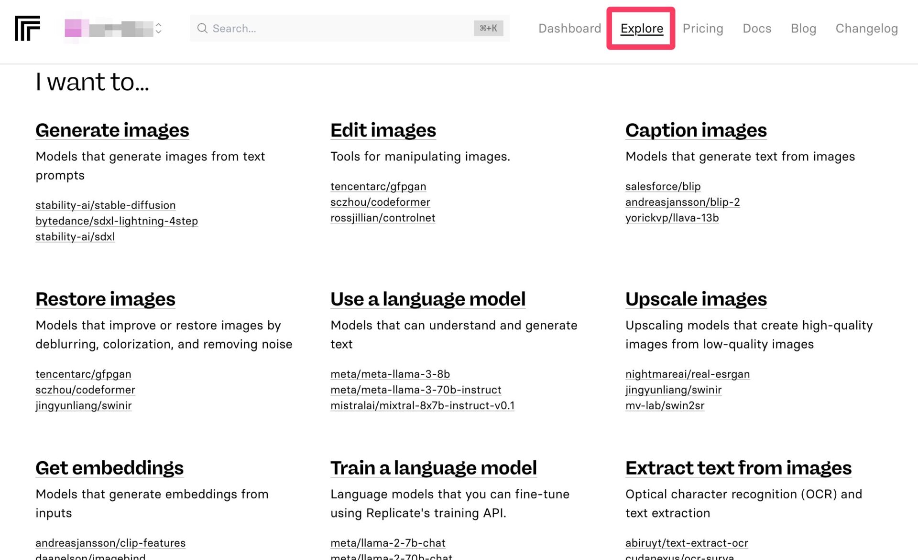Open the Use a language model category
Viewport: 918px width, 560px height.
427,299
